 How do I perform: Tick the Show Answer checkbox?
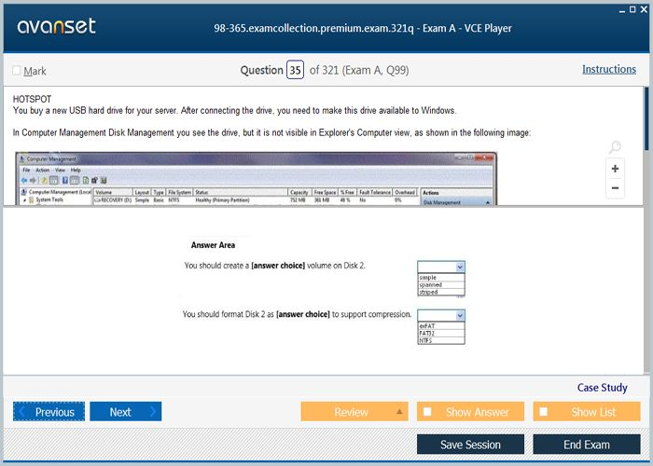click(427, 412)
